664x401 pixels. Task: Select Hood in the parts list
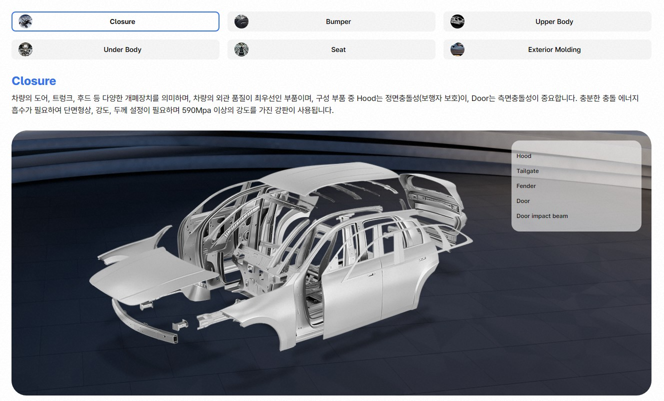(x=523, y=155)
